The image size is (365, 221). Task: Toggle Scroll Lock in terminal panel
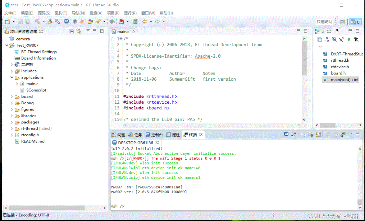click(x=318, y=134)
